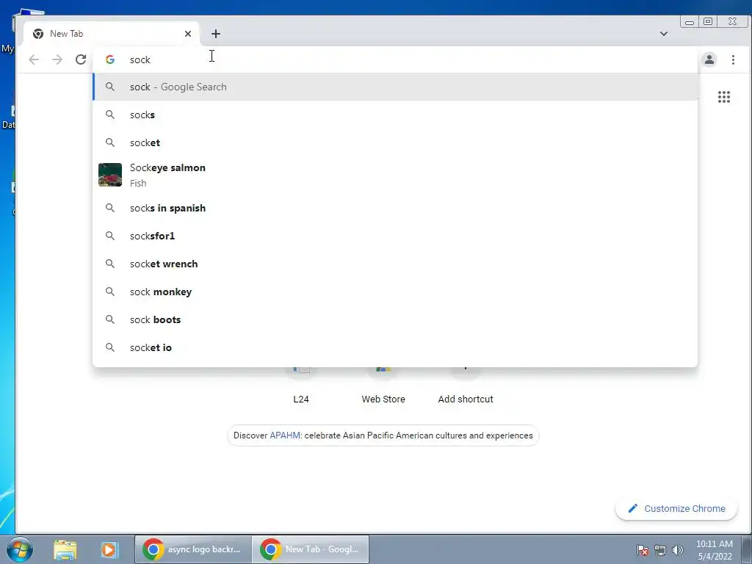Expand the tab search chevron
The width and height of the screenshot is (752, 564).
(664, 34)
